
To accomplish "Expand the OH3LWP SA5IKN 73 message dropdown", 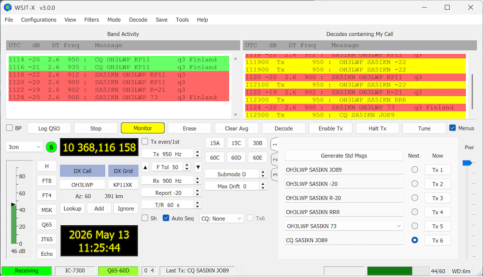I will click(399, 226).
